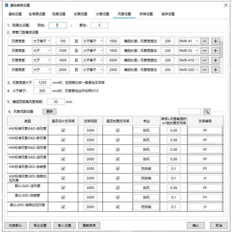Open the 桥架设置 tab
Viewport: 232px width, 232px height.
coord(146,14)
